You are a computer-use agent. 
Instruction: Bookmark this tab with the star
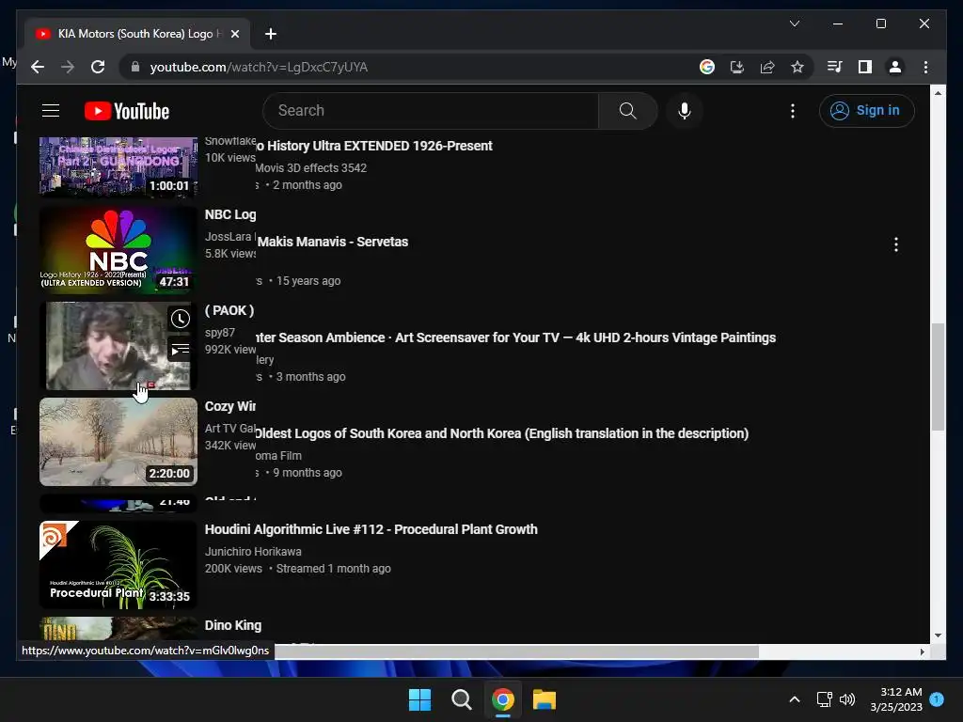click(797, 67)
